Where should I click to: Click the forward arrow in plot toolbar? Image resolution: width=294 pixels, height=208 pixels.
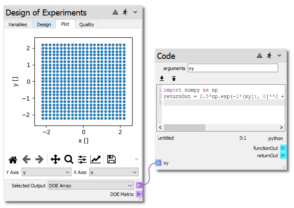pyautogui.click(x=40, y=159)
